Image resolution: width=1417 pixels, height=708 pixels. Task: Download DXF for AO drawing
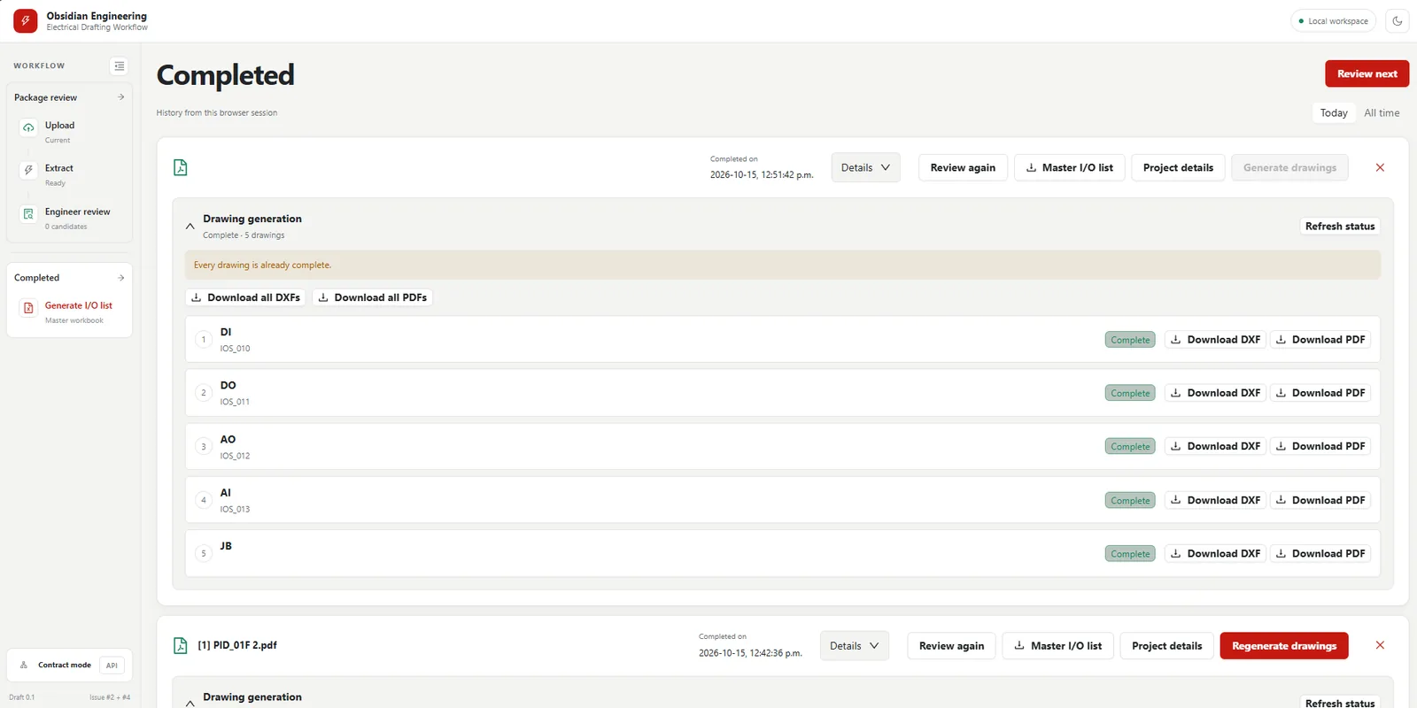(x=1215, y=446)
